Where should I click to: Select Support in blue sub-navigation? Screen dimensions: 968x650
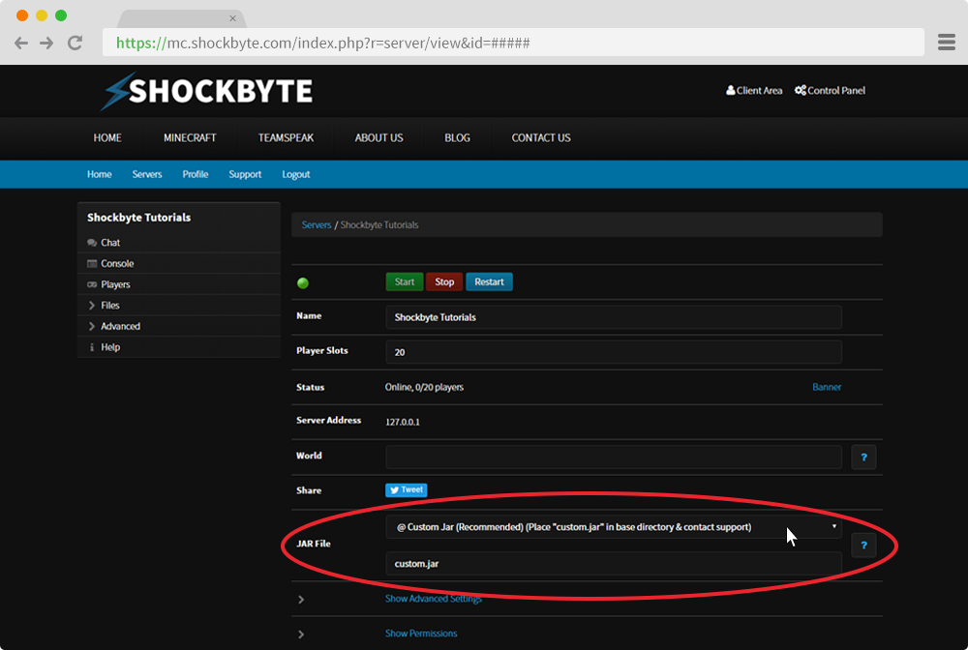tap(245, 174)
